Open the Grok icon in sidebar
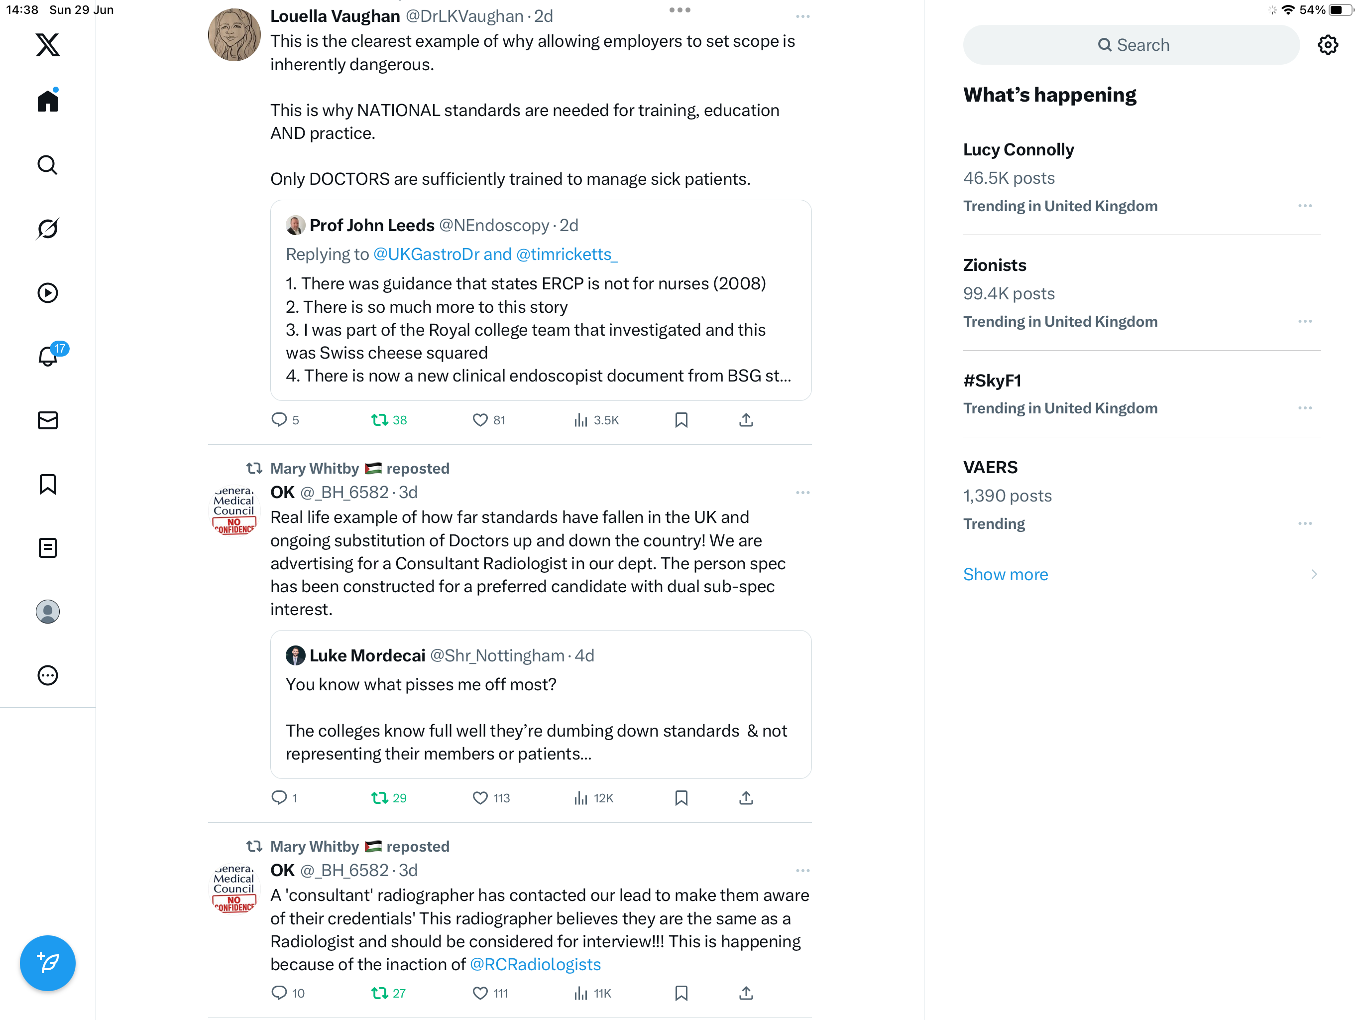Image resolution: width=1360 pixels, height=1020 pixels. tap(47, 229)
